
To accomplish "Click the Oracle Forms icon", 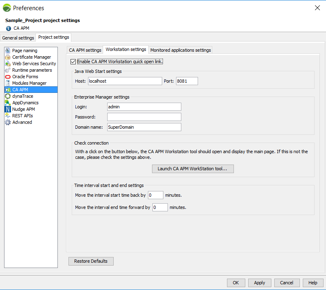I will coord(8,77).
